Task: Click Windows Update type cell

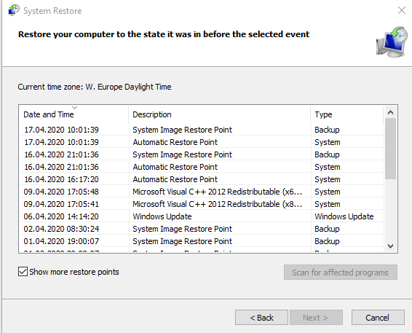Action: point(344,216)
